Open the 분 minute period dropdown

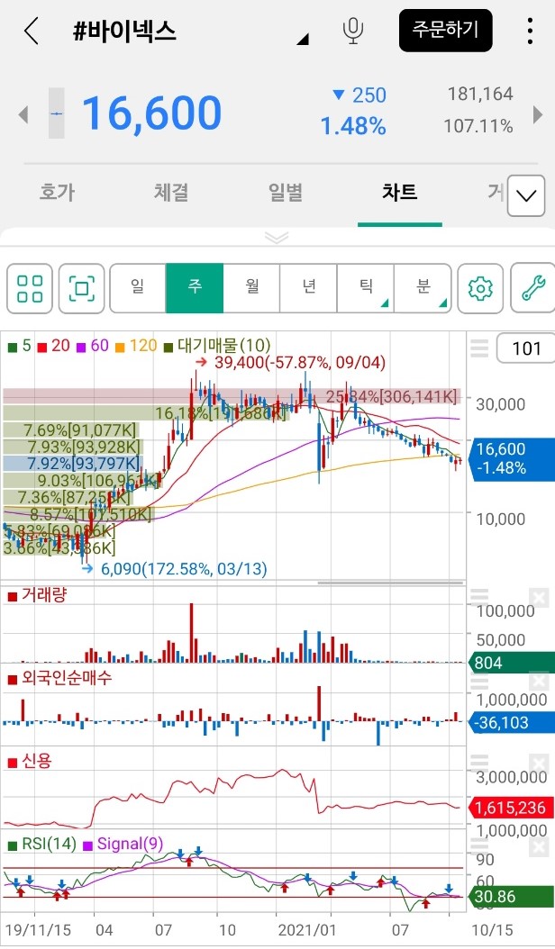coord(423,288)
